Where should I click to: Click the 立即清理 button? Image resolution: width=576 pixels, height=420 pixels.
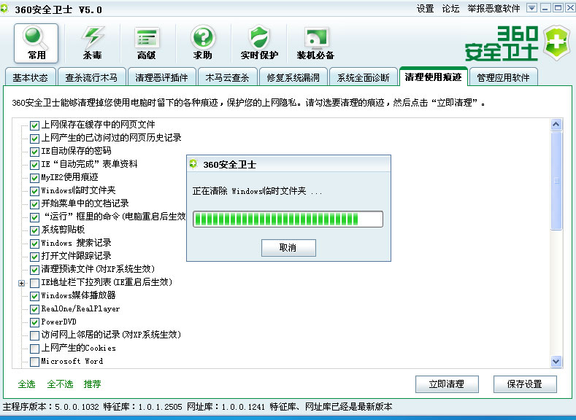(x=447, y=384)
